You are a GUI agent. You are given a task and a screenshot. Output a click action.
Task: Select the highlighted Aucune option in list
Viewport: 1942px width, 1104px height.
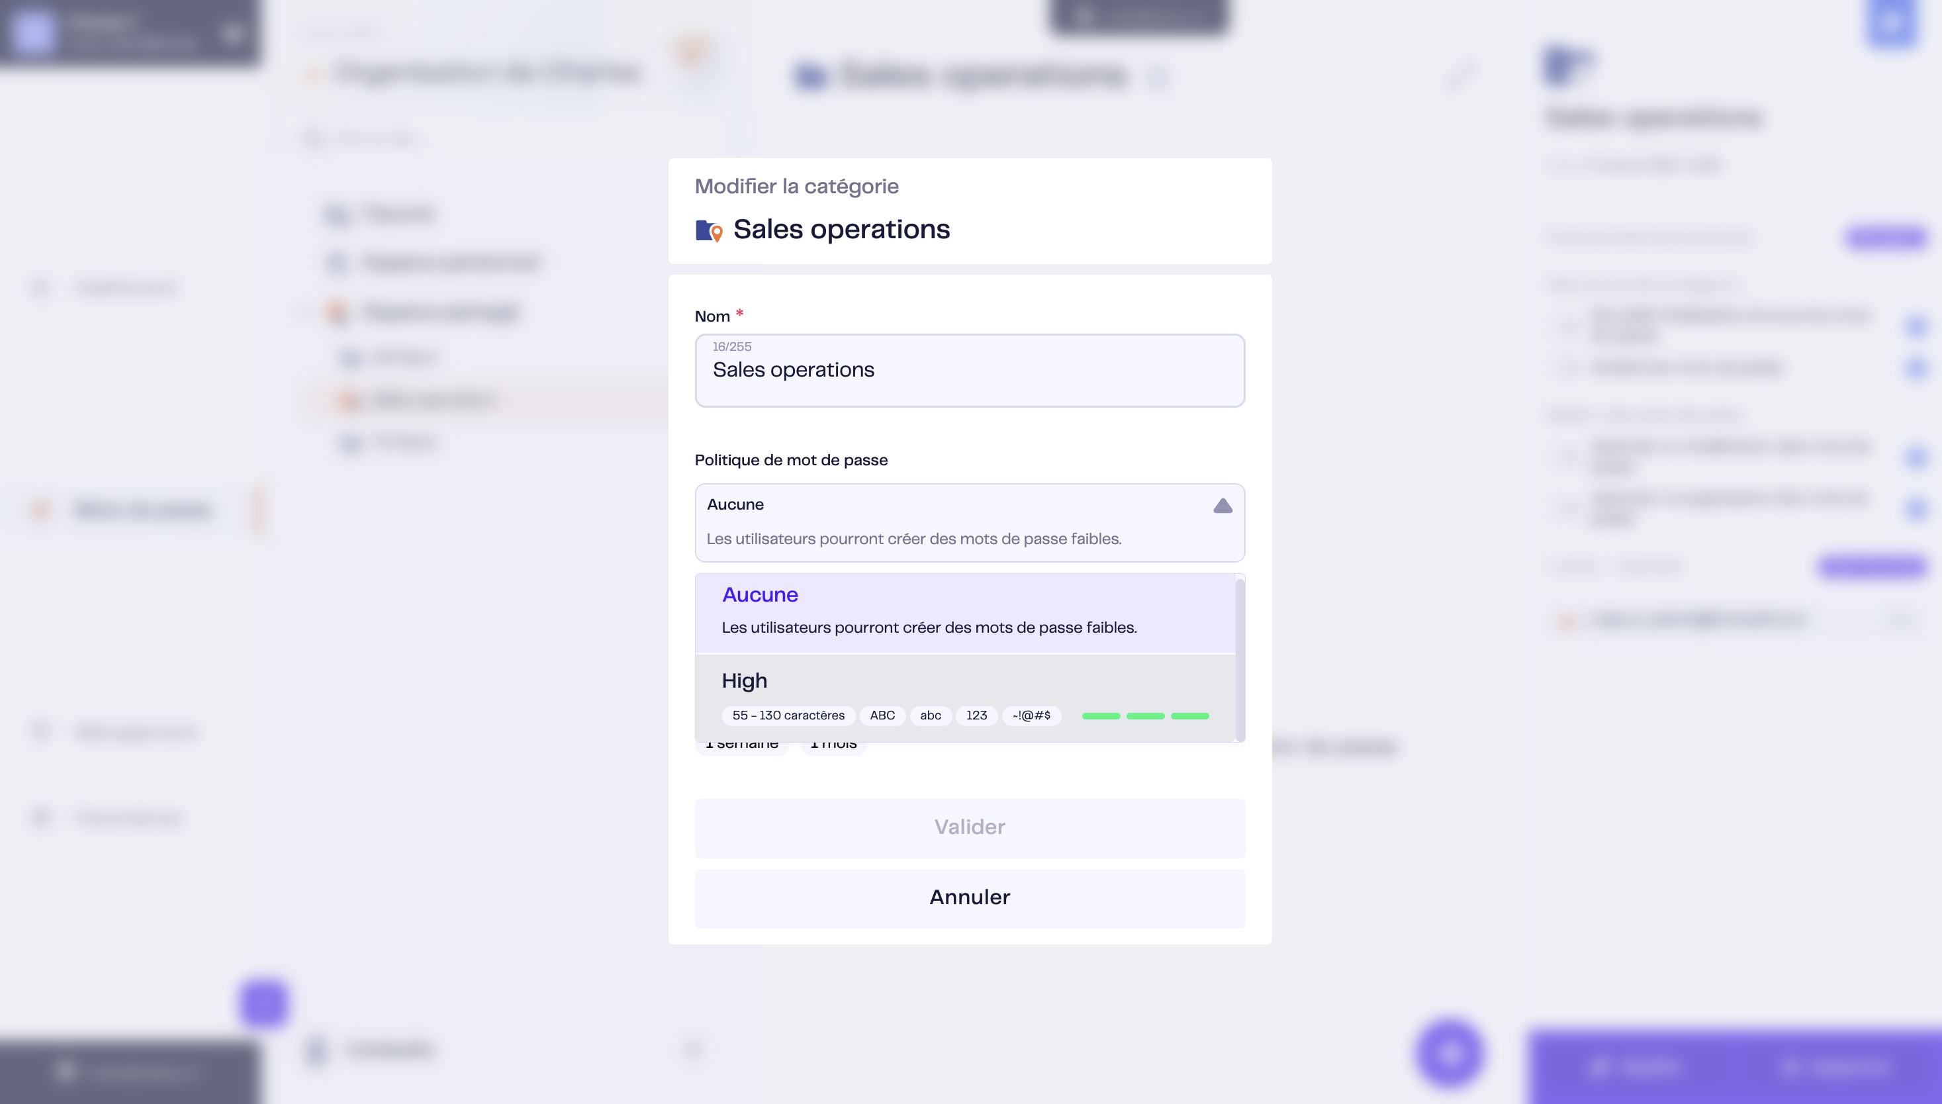pos(964,613)
